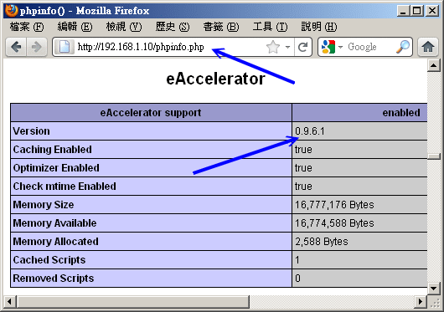
Task: Click the Removed Scripts value 0
Action: [297, 279]
